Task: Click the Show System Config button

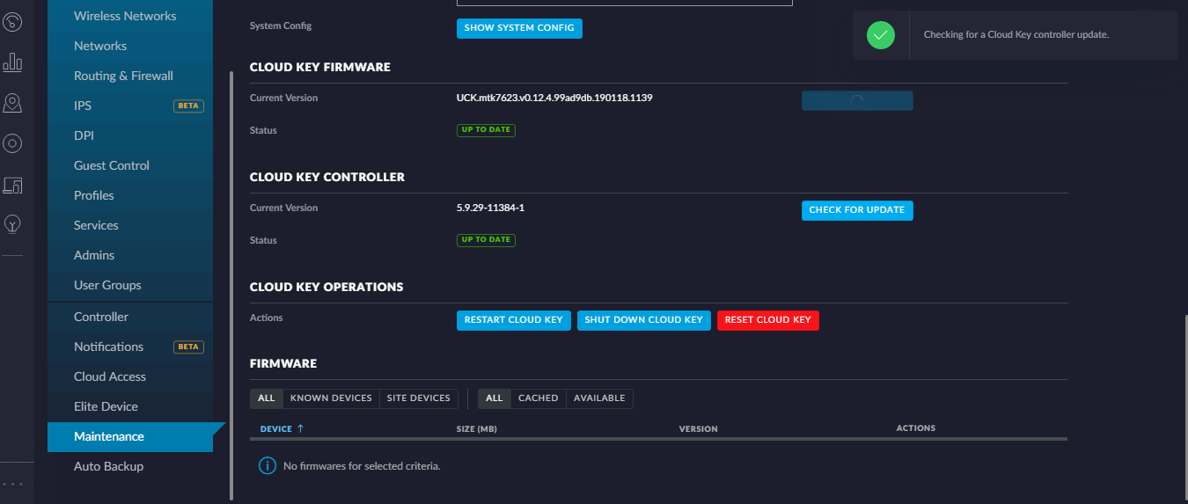Action: [x=519, y=28]
